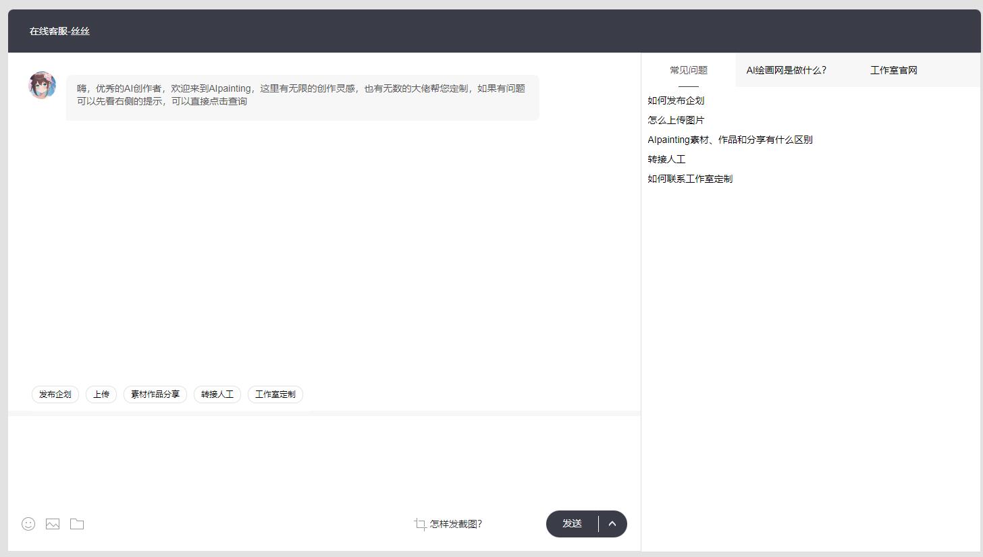Click the 发送 button
Screen dimensions: 983x557
[x=572, y=524]
